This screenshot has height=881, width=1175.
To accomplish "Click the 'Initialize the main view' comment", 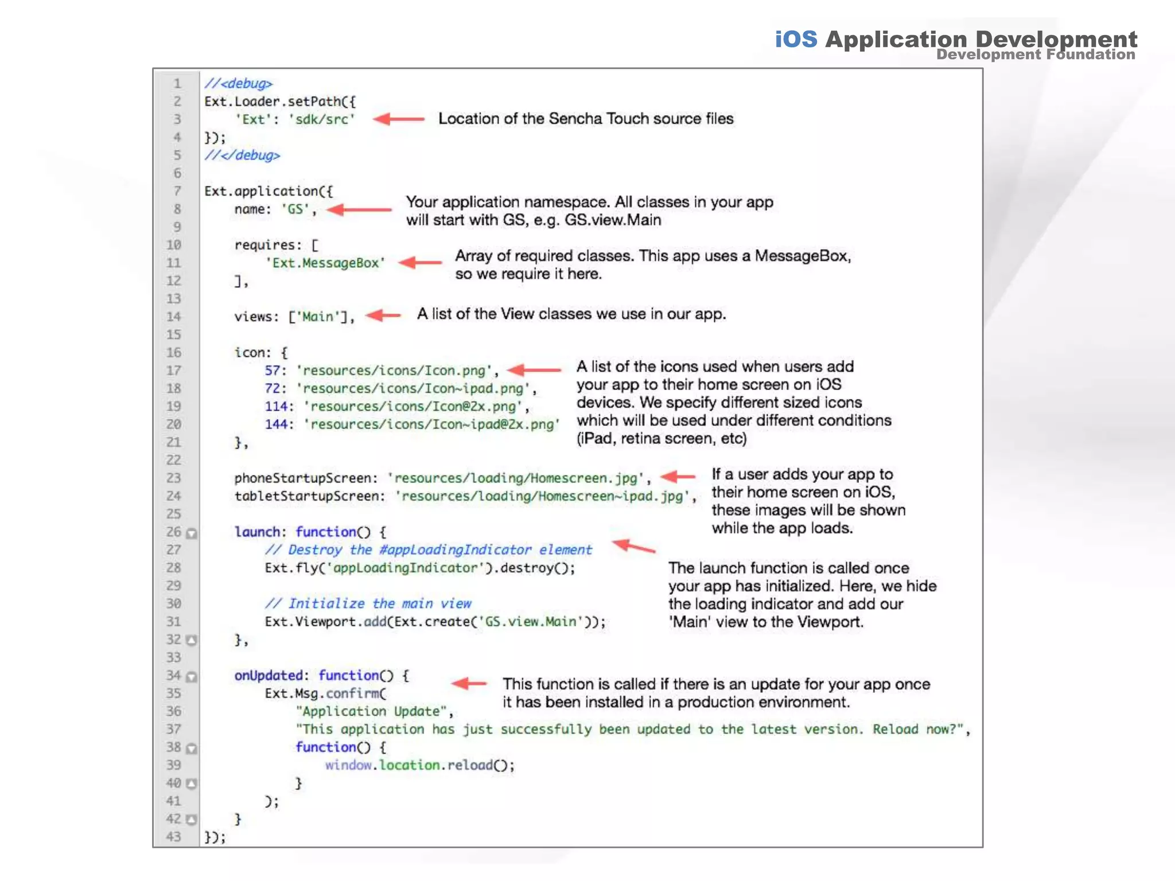I will click(368, 603).
